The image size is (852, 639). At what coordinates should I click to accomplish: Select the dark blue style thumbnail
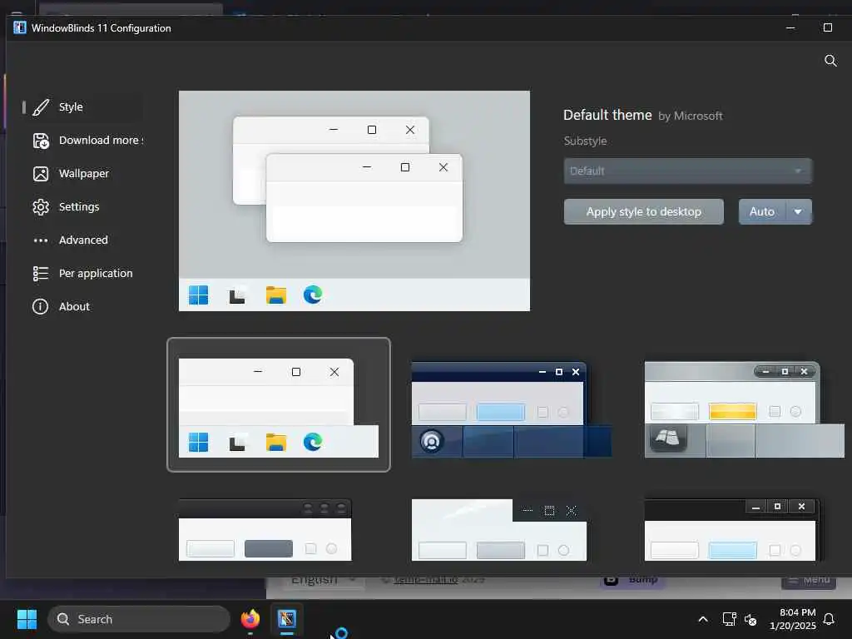(512, 409)
